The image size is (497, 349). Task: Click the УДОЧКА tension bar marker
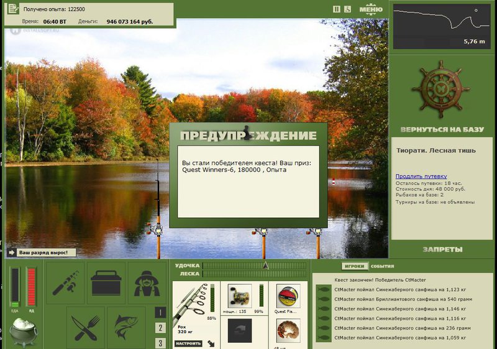tap(266, 265)
